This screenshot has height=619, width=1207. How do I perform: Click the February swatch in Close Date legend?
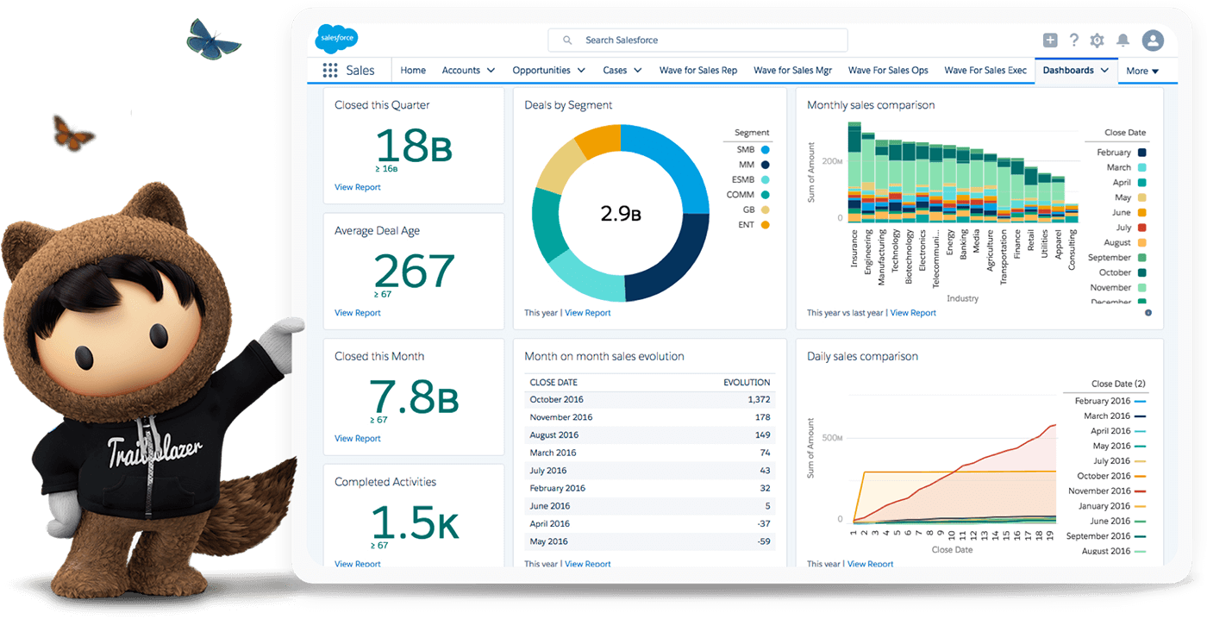coord(1142,153)
